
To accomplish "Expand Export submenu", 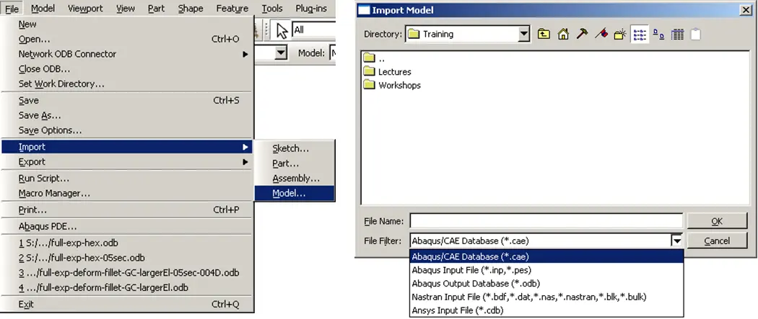I will click(126, 162).
